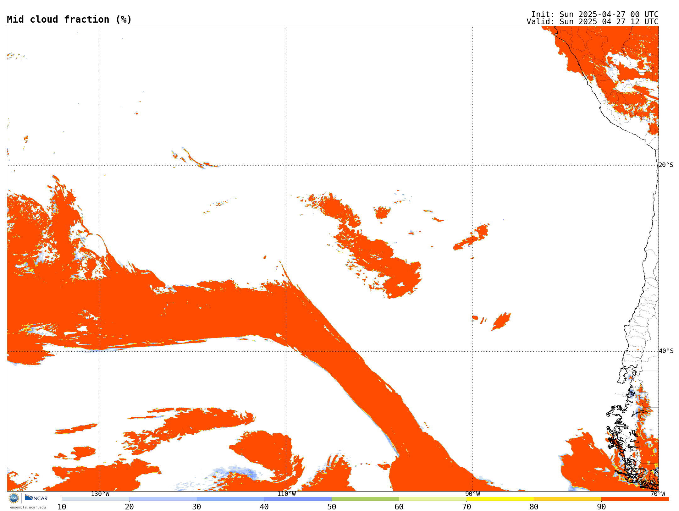Click the 30-40 blue colorbar segment

point(230,499)
